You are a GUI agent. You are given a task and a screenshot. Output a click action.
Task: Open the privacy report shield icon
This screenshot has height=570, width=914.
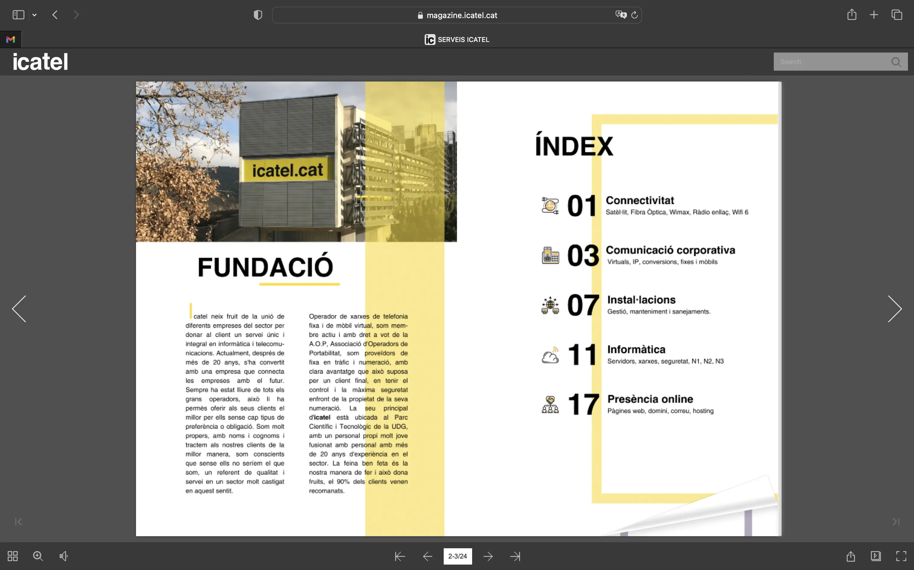(x=258, y=15)
